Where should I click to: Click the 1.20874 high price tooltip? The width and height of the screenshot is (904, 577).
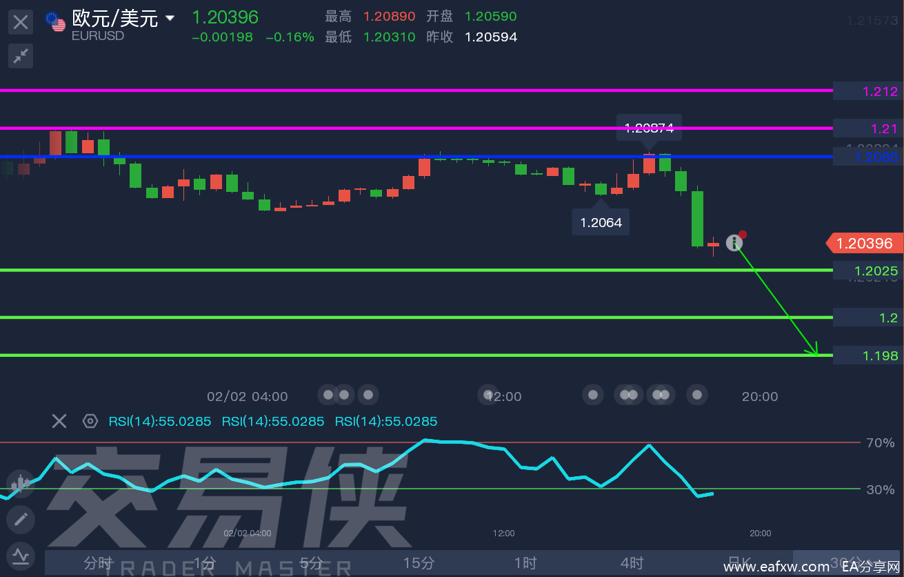(x=649, y=128)
